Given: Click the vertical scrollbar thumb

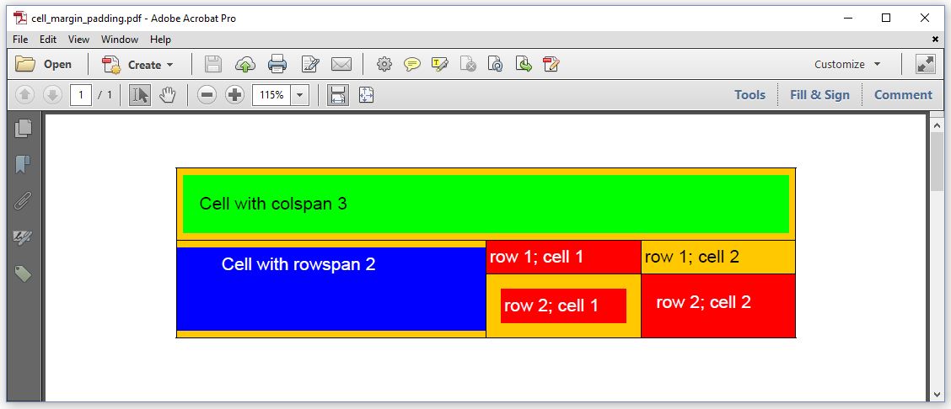Looking at the screenshot, I should click(x=936, y=162).
